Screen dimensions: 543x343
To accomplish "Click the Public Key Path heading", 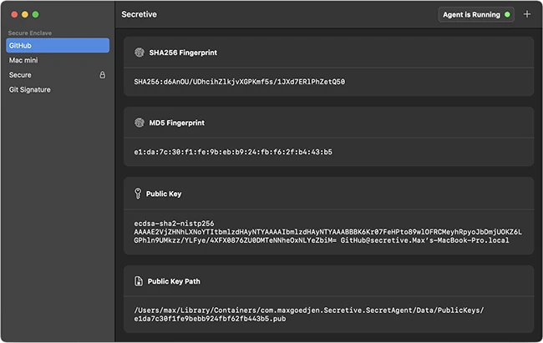I will coord(174,281).
